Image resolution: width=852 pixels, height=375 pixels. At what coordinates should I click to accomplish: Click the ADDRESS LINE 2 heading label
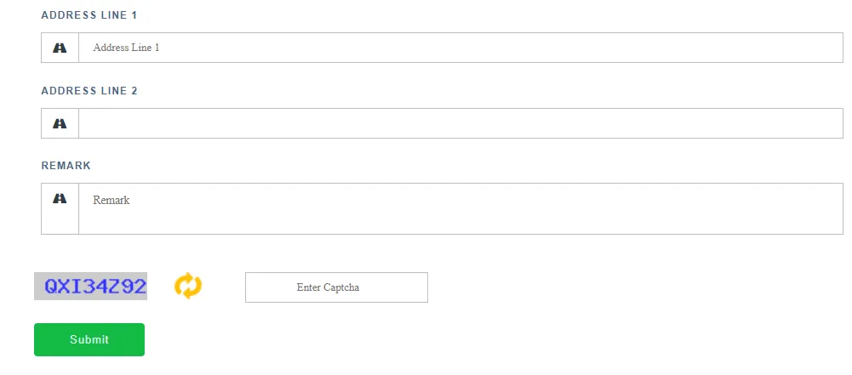(89, 91)
